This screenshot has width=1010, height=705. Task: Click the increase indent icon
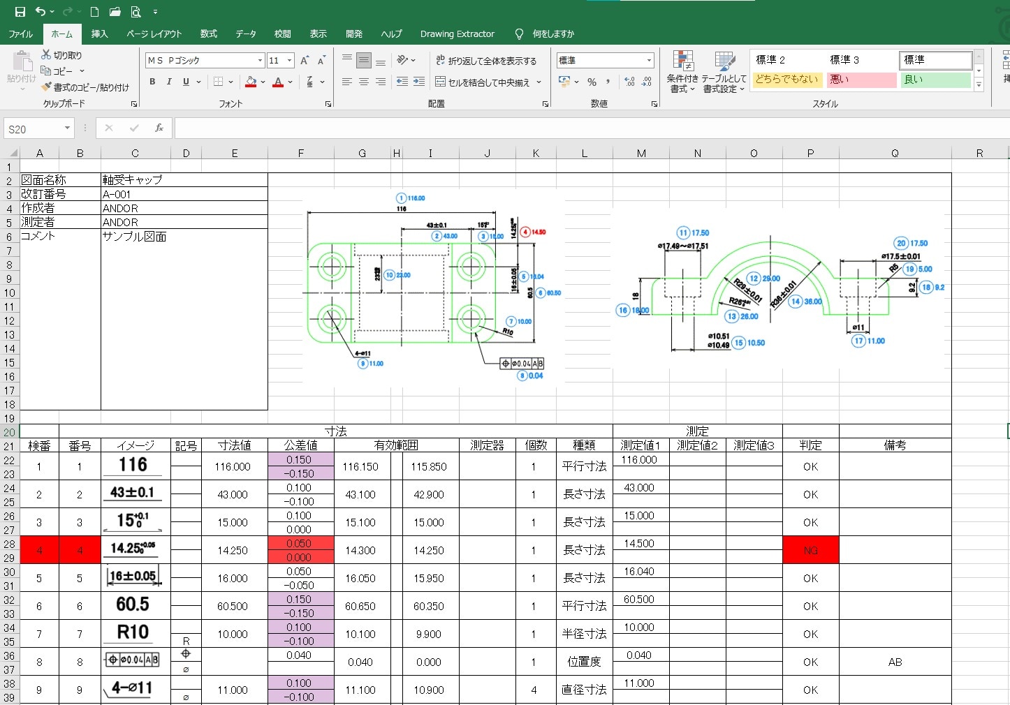click(419, 82)
